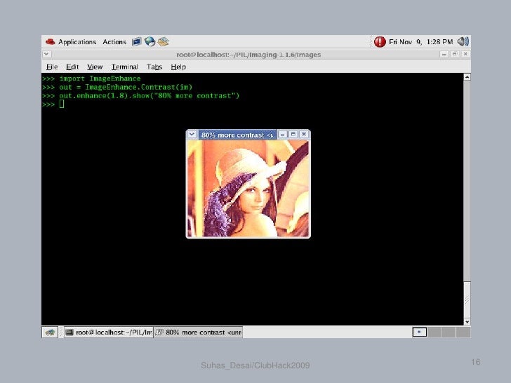Launch the web browser globe icon
This screenshot has width=511, height=383.
(150, 41)
